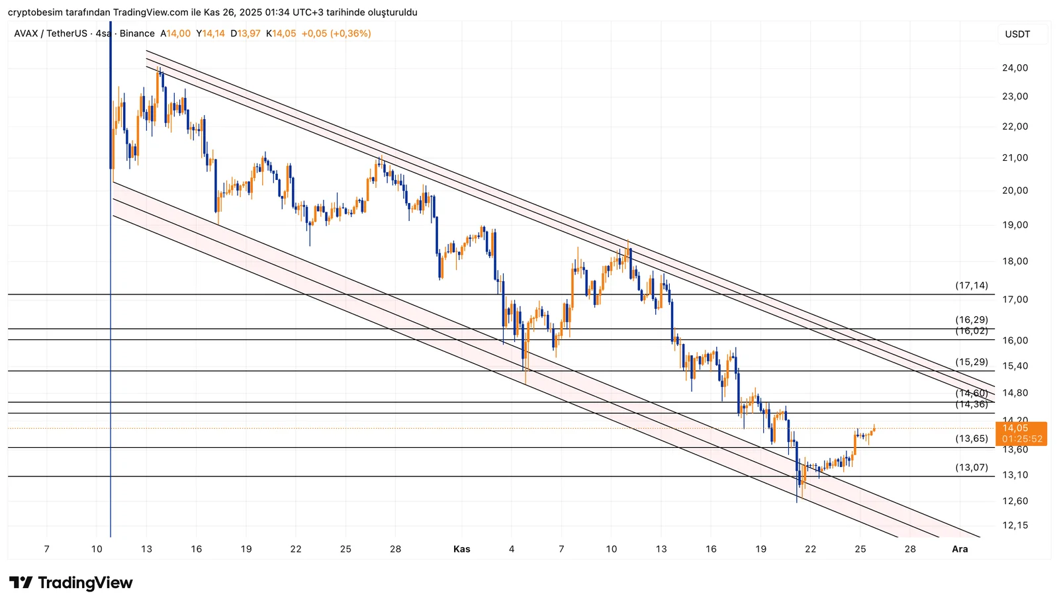Click the cryptobesim TradingView.com attribution text
Screen dimensions: 1059x606
point(212,13)
